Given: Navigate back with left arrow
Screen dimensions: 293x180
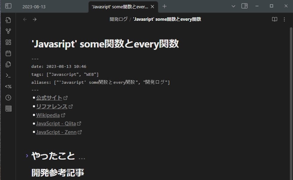Looking at the screenshot, I should [25, 19].
